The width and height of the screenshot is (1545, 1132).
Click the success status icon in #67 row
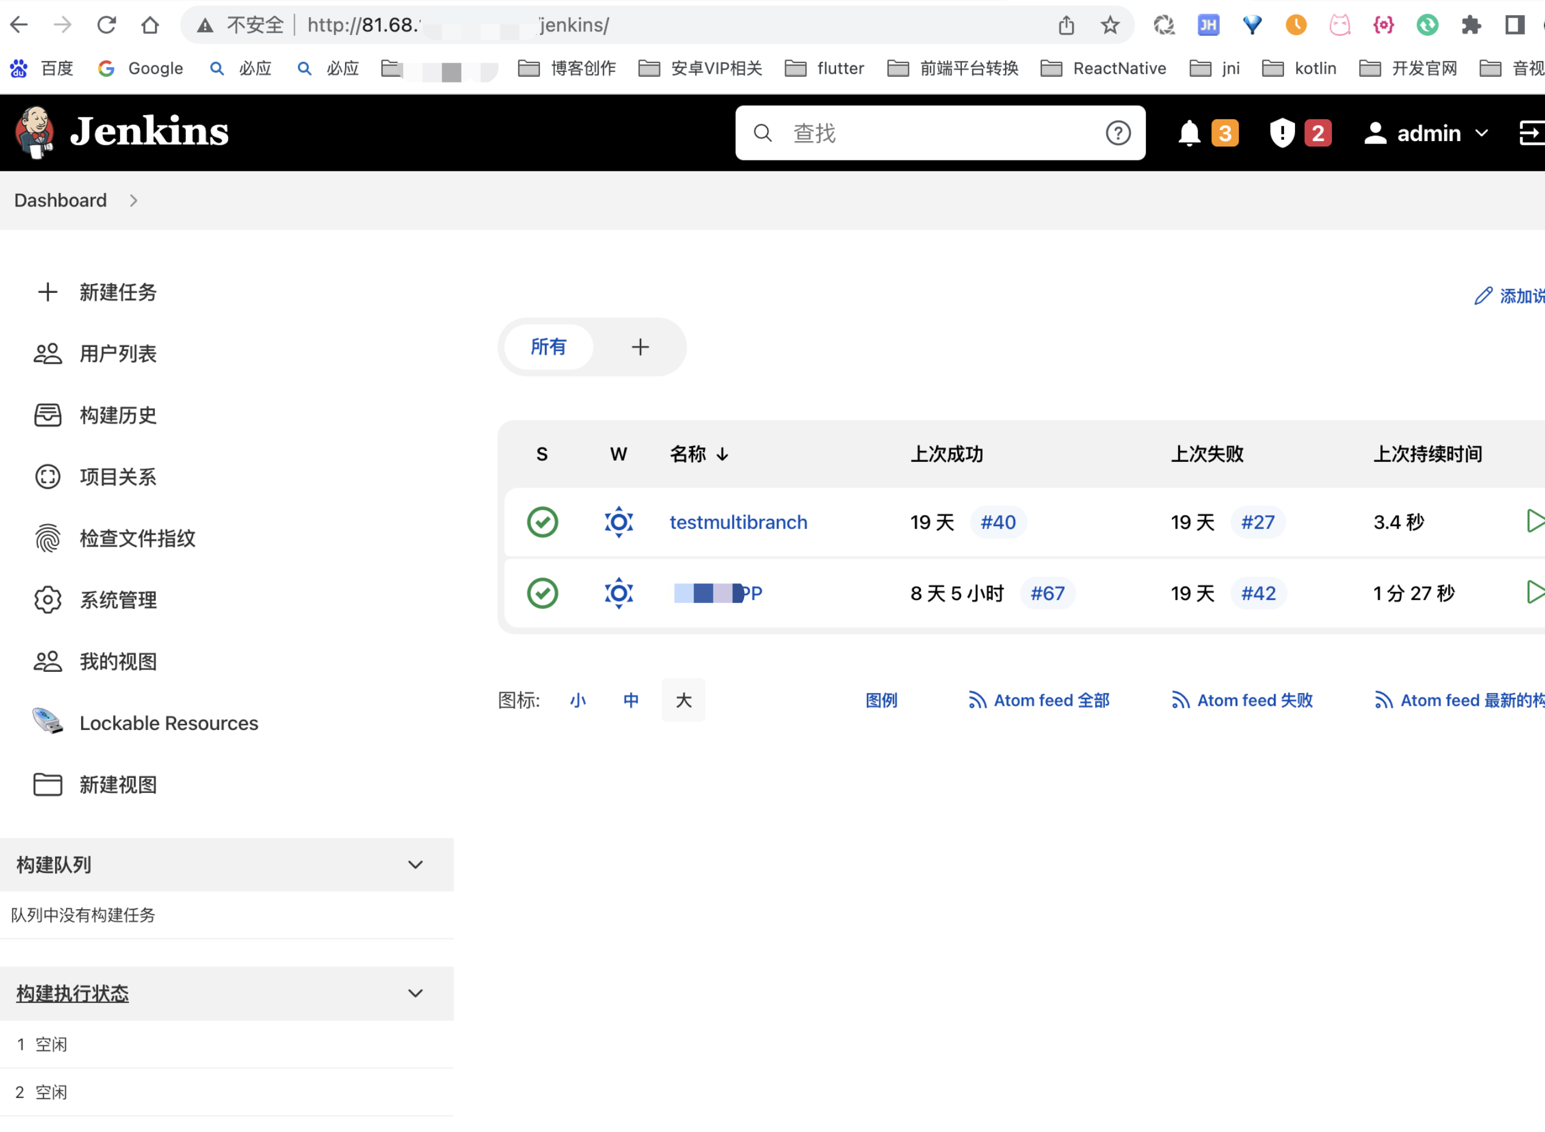[542, 593]
